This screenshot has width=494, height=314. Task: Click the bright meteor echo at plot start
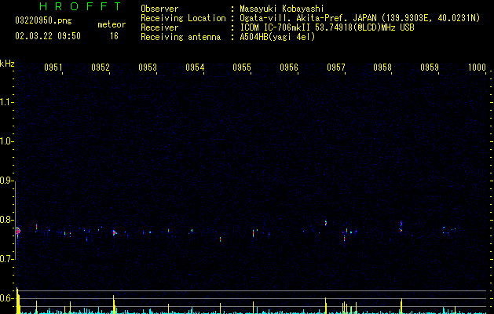pos(18,231)
